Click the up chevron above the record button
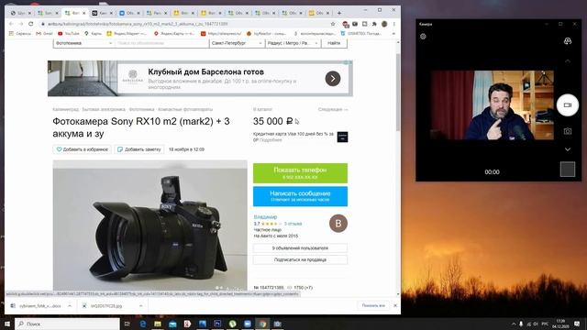The image size is (587, 330). point(568,61)
